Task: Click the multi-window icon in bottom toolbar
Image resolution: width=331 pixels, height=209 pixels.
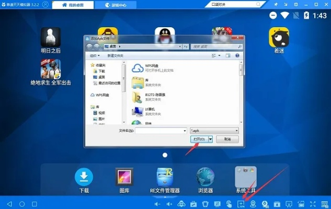Action: coord(301,204)
